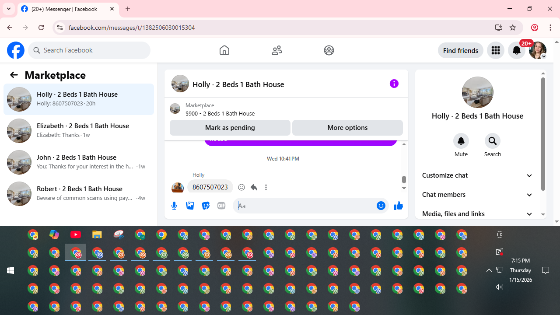Viewport: 560px width, 315px height.
Task: Click the right info panel scrollbar
Action: coord(543,134)
